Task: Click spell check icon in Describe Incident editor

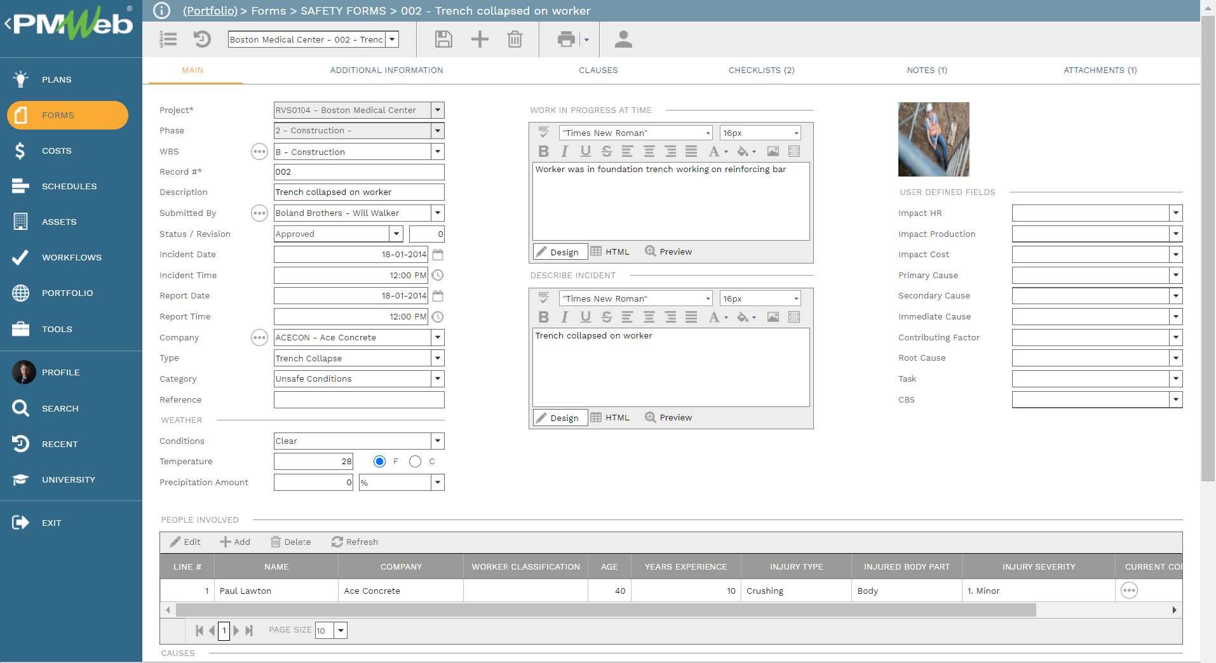Action: pos(544,298)
